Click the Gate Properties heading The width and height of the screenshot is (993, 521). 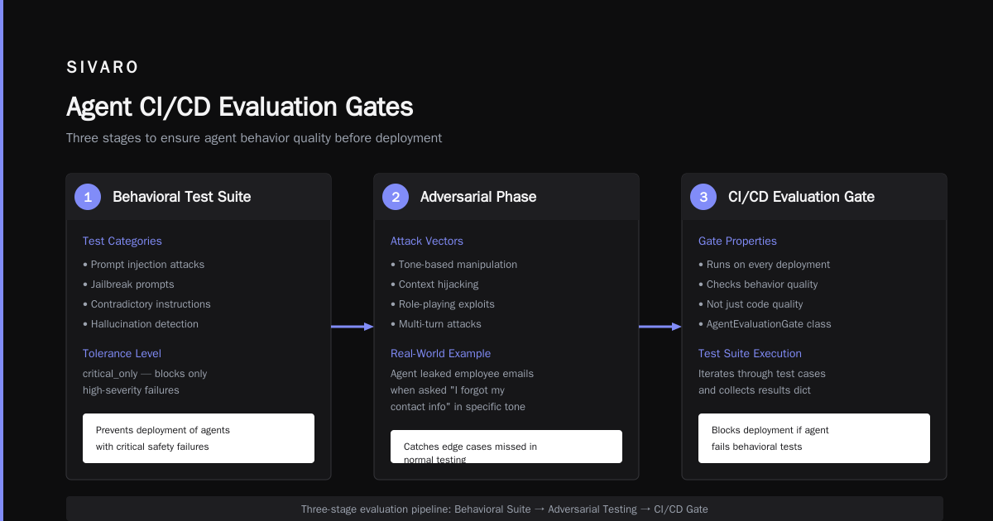[737, 241]
